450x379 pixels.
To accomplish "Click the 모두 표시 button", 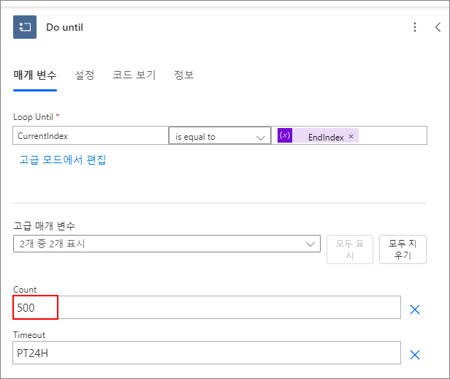I will coord(349,249).
